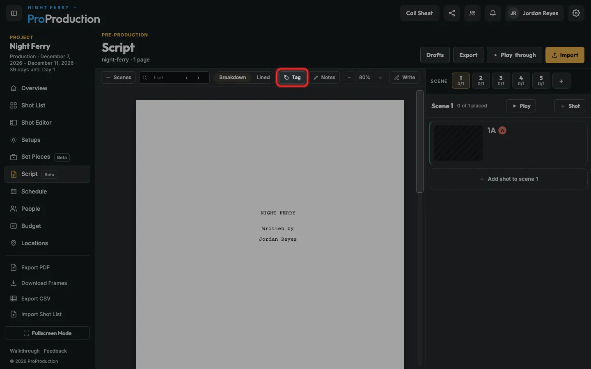Toggle Fullscreen Mode
591x369 pixels.
click(47, 333)
